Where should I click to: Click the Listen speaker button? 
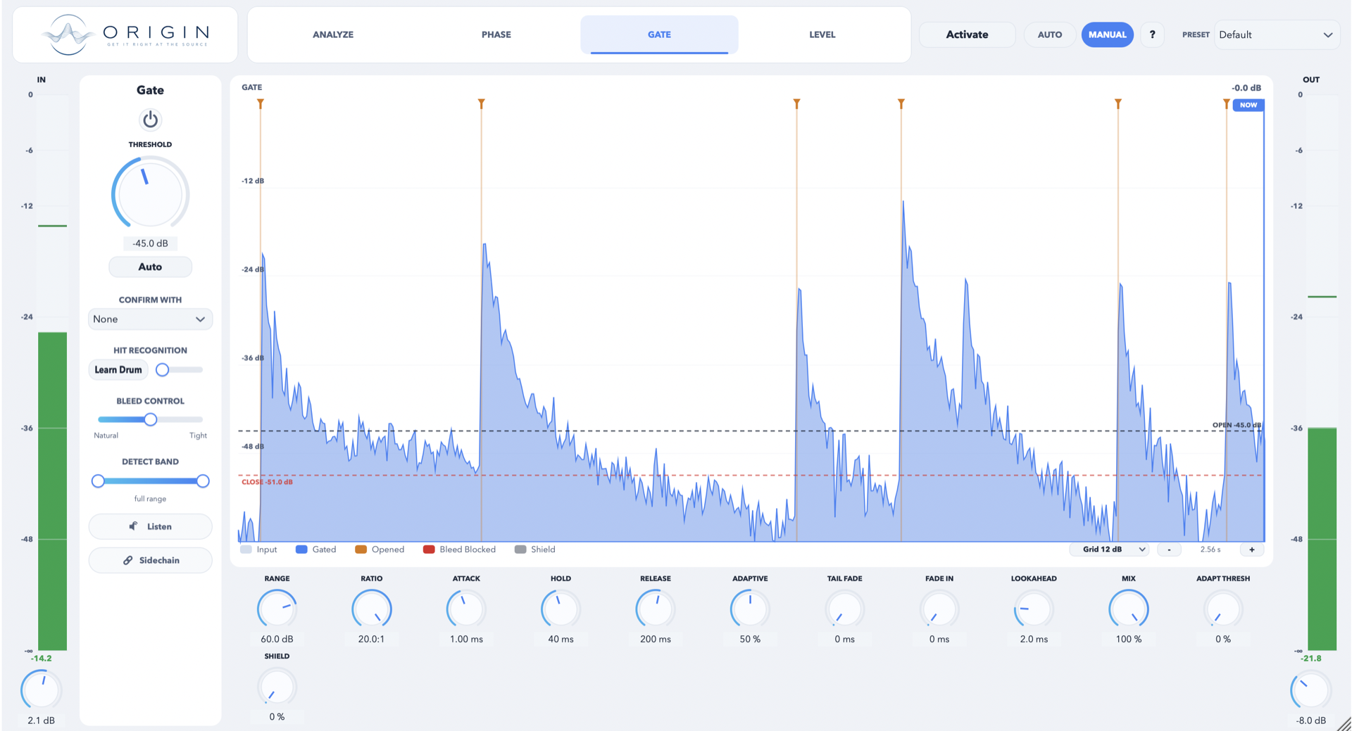coord(150,526)
